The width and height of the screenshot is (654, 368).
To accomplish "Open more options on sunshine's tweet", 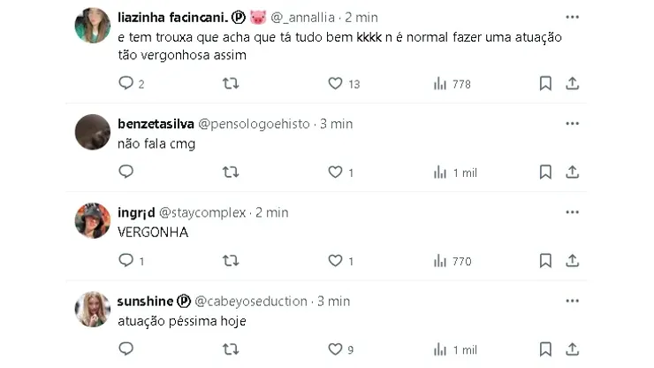I will coord(572,301).
